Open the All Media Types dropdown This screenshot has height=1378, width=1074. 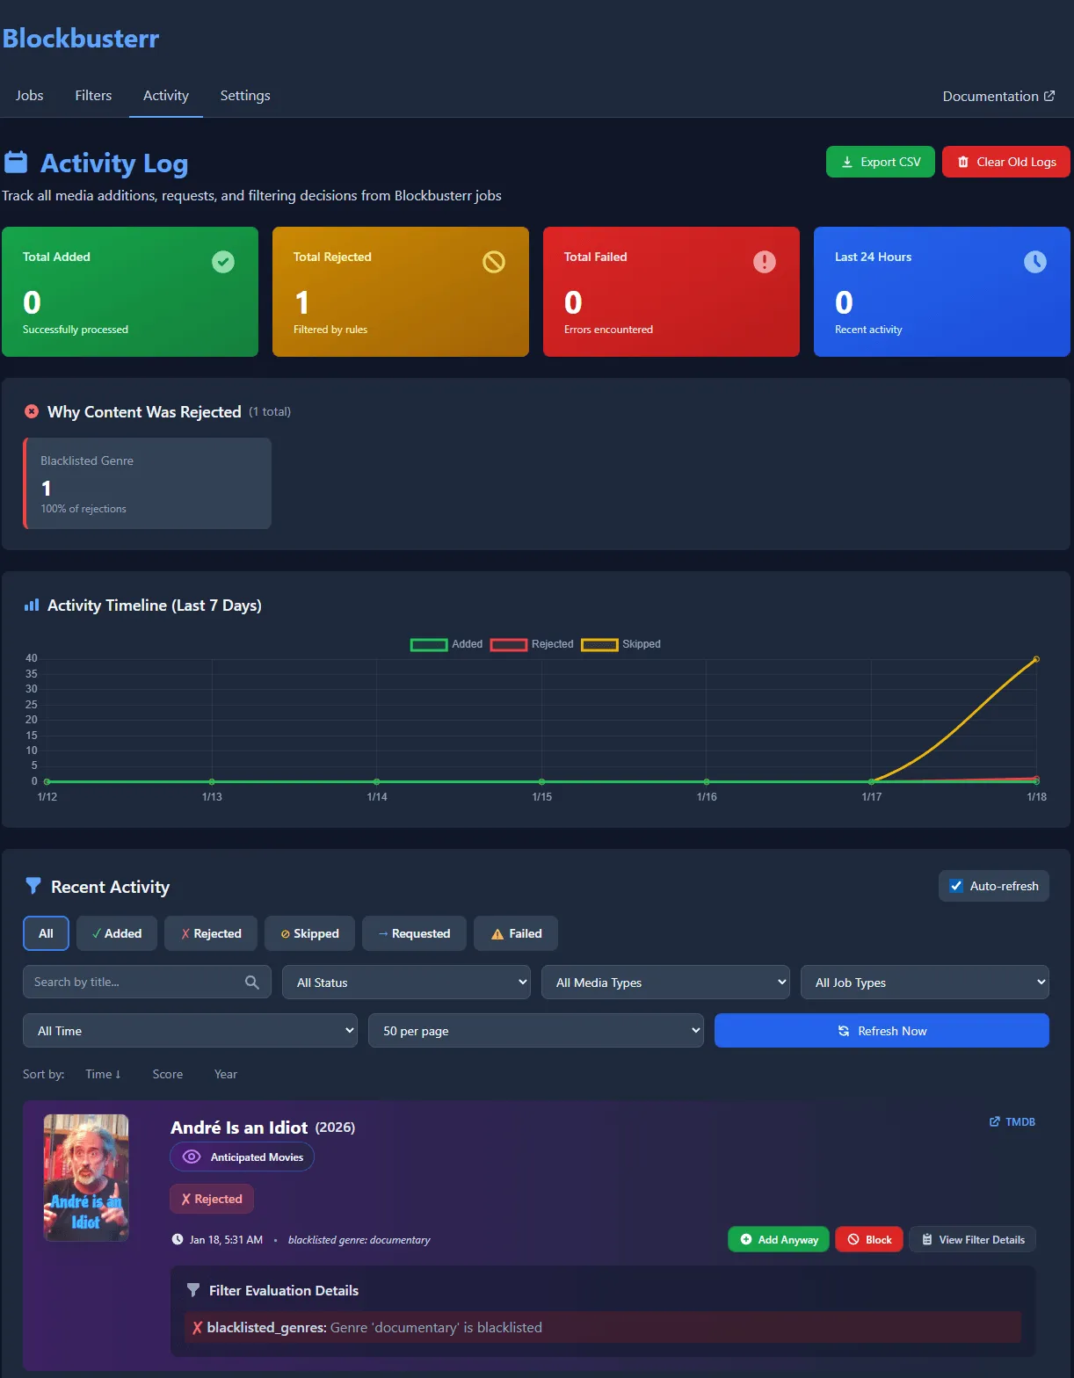(x=665, y=982)
